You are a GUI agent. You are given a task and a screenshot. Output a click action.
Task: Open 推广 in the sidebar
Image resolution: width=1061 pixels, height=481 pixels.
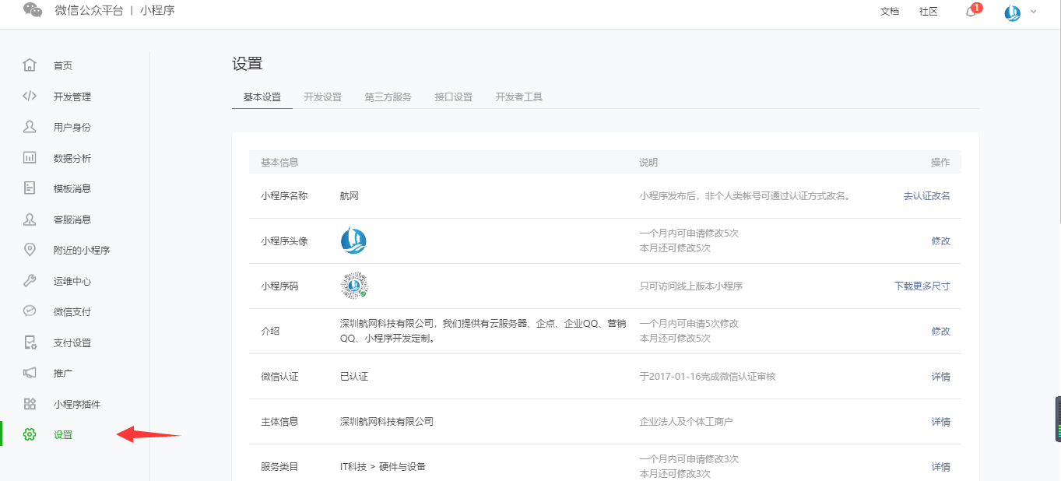point(63,374)
